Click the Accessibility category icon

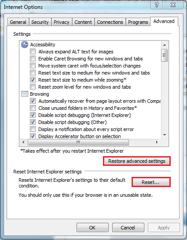[x=25, y=45]
